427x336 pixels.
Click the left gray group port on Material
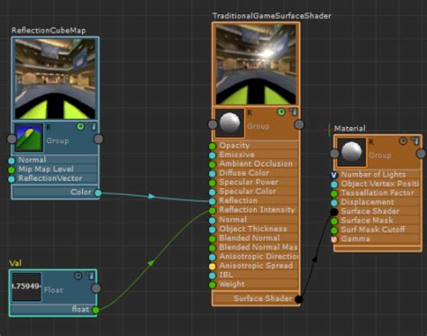tap(334, 153)
